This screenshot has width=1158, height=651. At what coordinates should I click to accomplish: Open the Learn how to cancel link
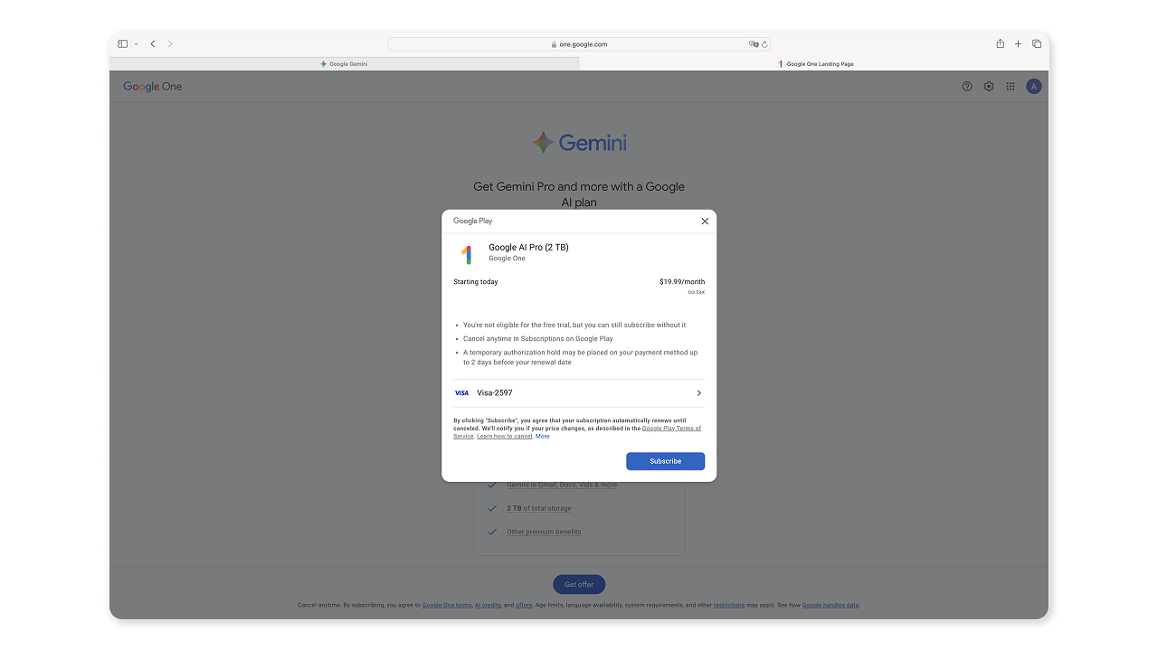[505, 436]
